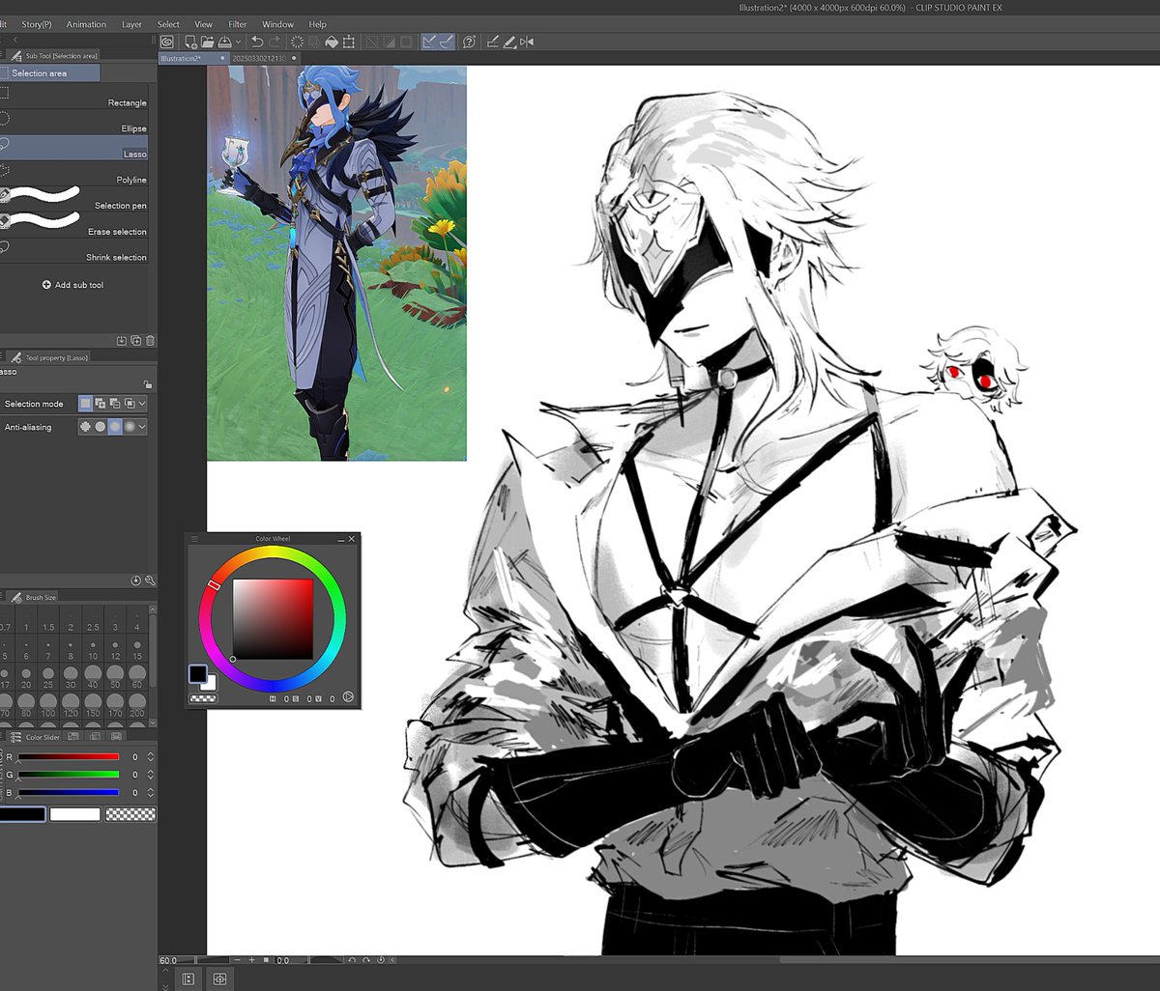Viewport: 1160px width, 991px height.
Task: Click the Save toolbar icon
Action: 224,42
